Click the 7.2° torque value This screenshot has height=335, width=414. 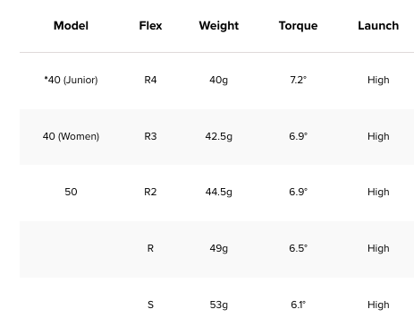(x=298, y=80)
